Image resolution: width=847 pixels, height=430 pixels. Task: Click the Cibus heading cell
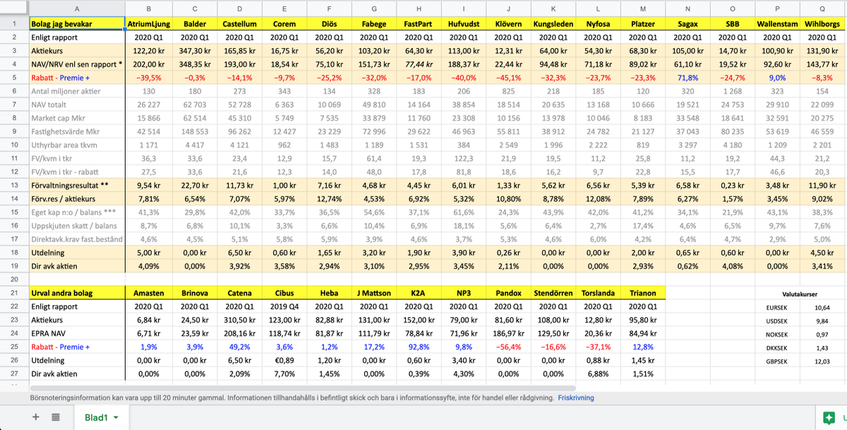click(283, 292)
